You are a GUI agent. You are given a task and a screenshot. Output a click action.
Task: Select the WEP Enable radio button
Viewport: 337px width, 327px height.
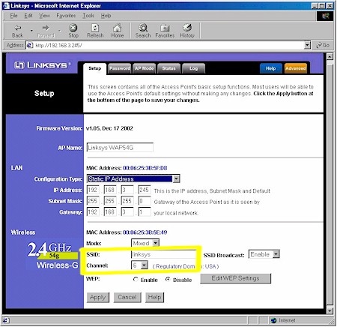pos(136,279)
